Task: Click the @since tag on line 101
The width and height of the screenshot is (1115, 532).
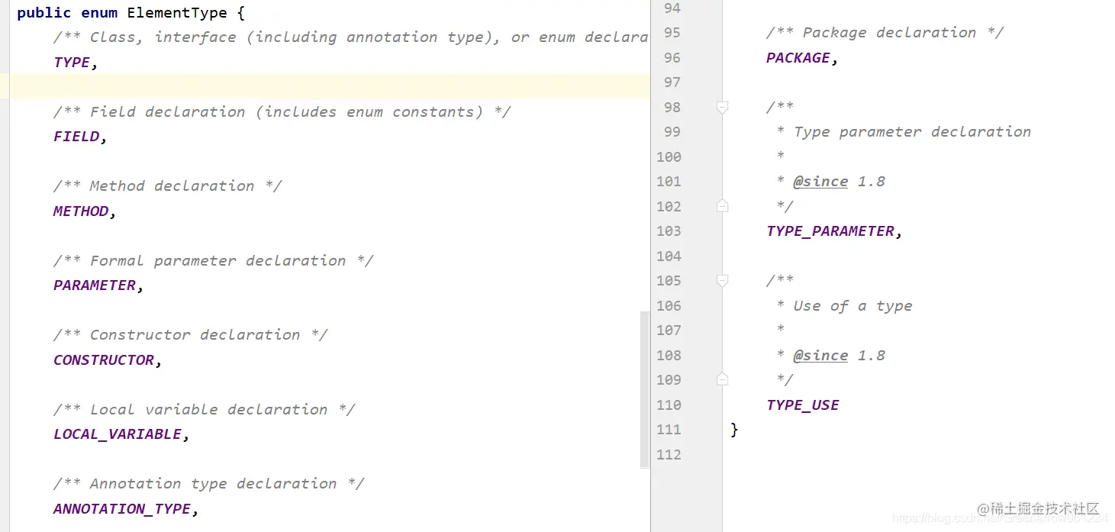Action: coord(820,182)
